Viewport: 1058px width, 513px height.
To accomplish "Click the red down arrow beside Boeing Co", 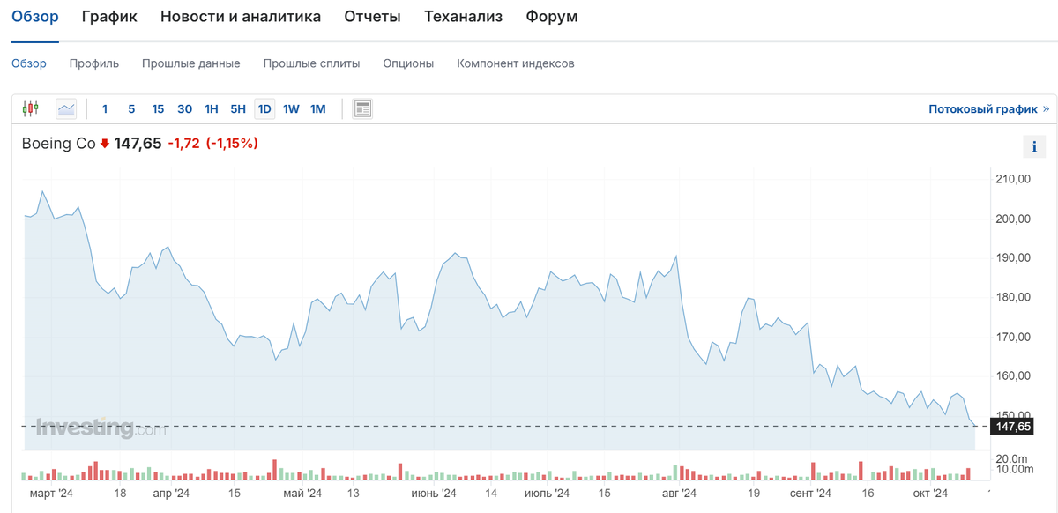I will pos(105,143).
